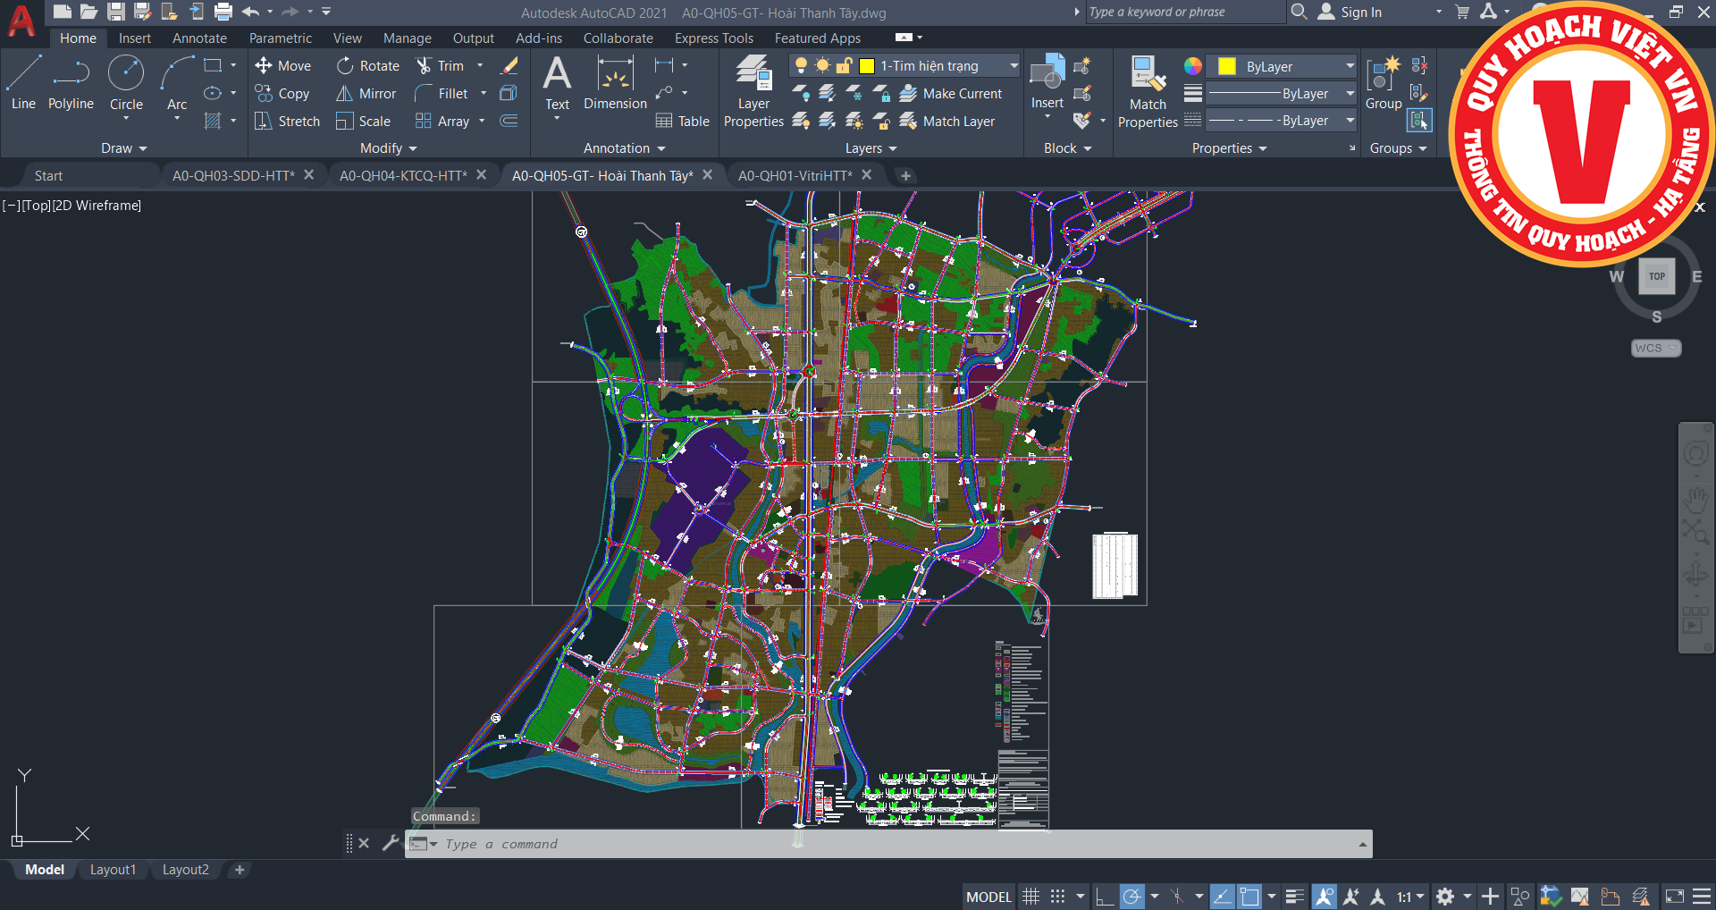Select the Line drawing tool
This screenshot has width=1716, height=910.
pyautogui.click(x=23, y=82)
